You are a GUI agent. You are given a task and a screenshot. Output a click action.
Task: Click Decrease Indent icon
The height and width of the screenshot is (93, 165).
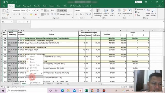[52, 14]
